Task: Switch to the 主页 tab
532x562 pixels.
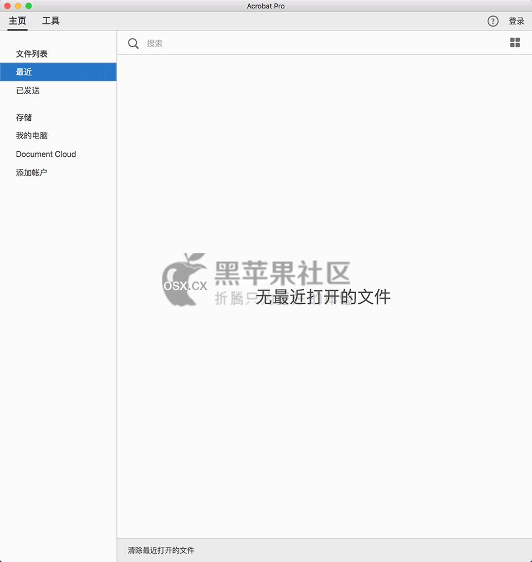Action: coord(17,21)
